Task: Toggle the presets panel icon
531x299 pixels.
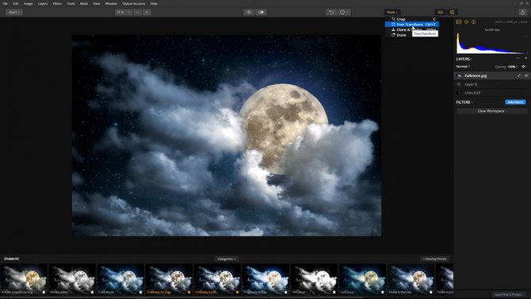Action: (440, 12)
